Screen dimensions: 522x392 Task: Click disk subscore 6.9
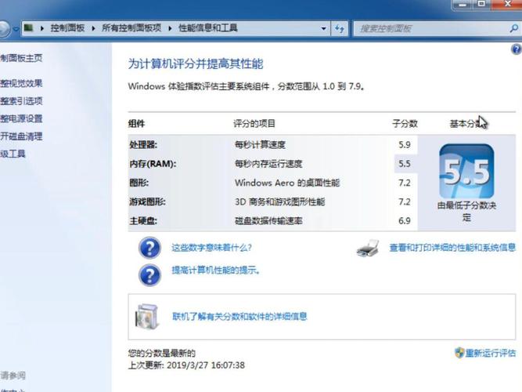pos(405,221)
